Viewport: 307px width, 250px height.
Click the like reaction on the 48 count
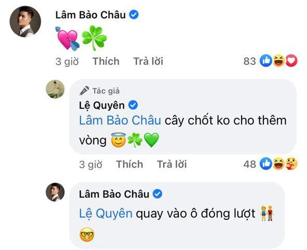point(266,164)
